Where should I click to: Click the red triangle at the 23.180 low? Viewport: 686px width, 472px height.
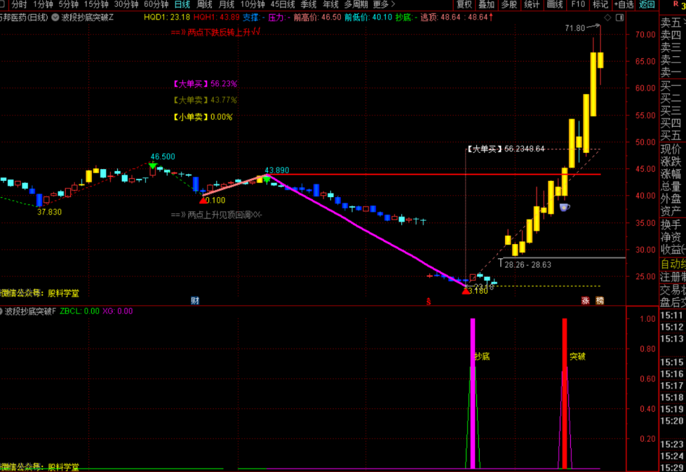pos(466,291)
